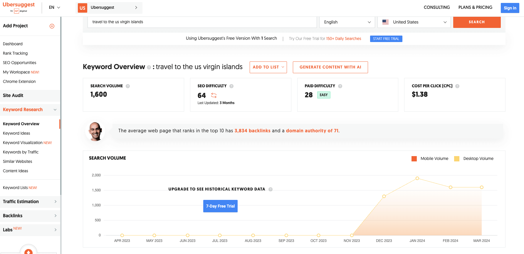
Task: Open the Add To List dropdown
Action: point(268,67)
